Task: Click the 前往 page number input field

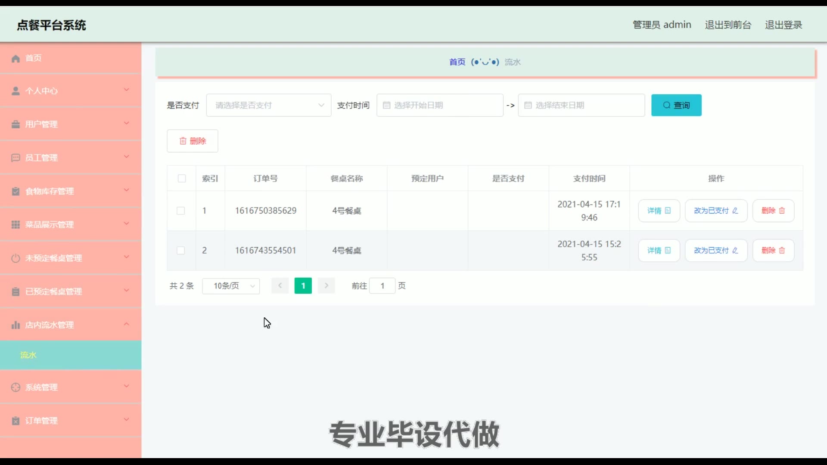Action: click(382, 286)
